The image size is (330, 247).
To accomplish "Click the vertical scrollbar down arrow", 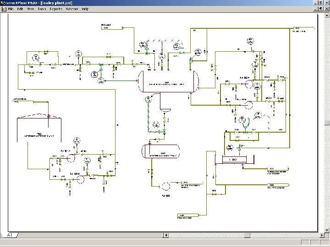I will pos(327,231).
